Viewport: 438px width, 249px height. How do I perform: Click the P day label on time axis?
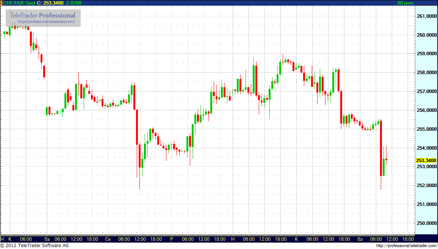(172, 239)
